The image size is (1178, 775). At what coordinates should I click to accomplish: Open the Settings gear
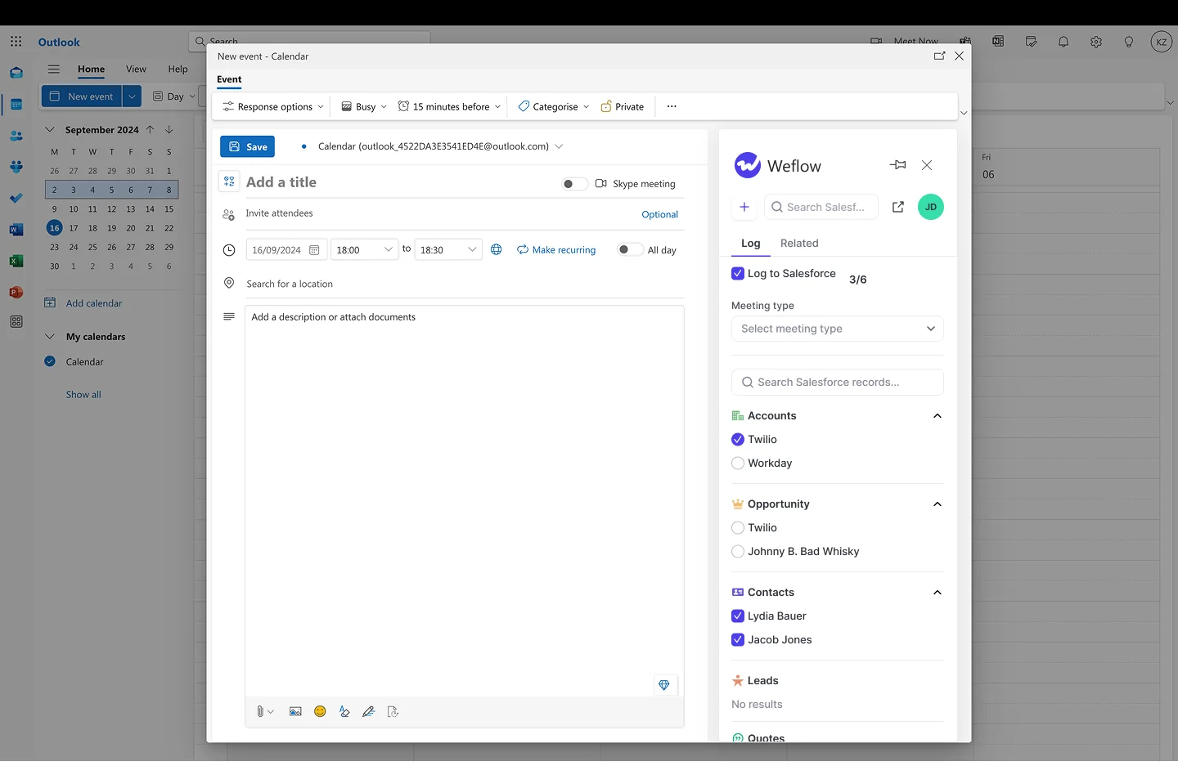click(x=1096, y=42)
